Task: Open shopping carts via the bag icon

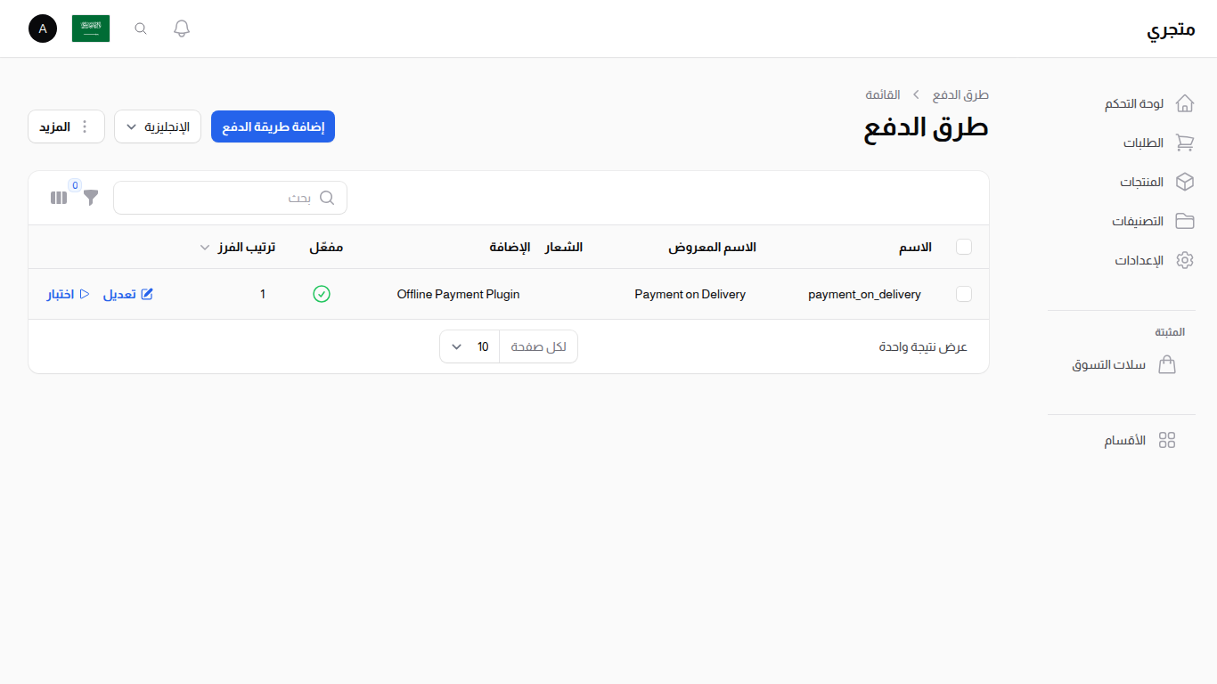Action: click(x=1168, y=364)
